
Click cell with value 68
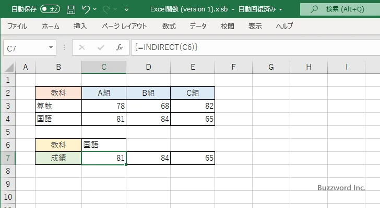click(x=148, y=106)
